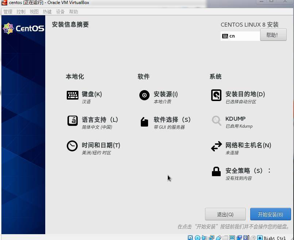Click 简体中文 (中国) language status text

[97, 127]
